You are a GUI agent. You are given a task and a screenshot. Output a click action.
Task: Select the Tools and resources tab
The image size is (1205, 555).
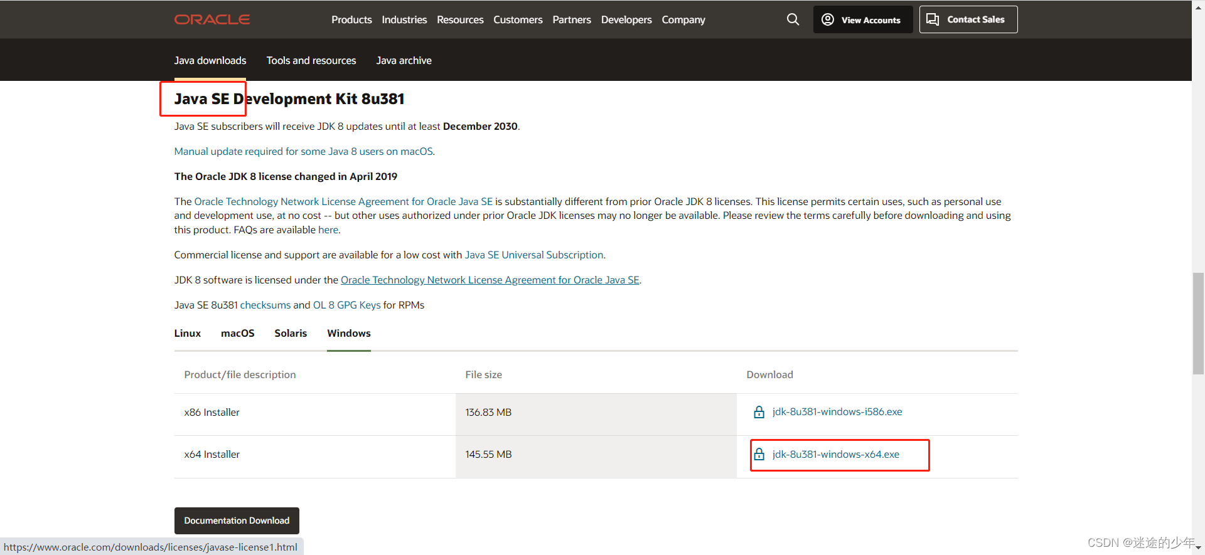[311, 60]
